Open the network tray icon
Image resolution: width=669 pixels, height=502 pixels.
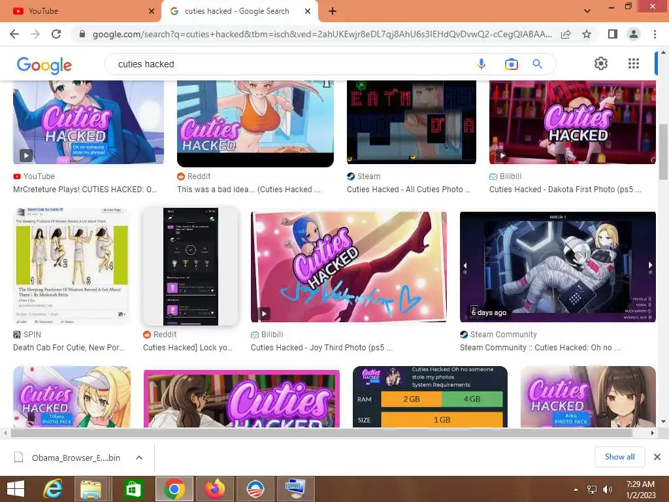(592, 490)
